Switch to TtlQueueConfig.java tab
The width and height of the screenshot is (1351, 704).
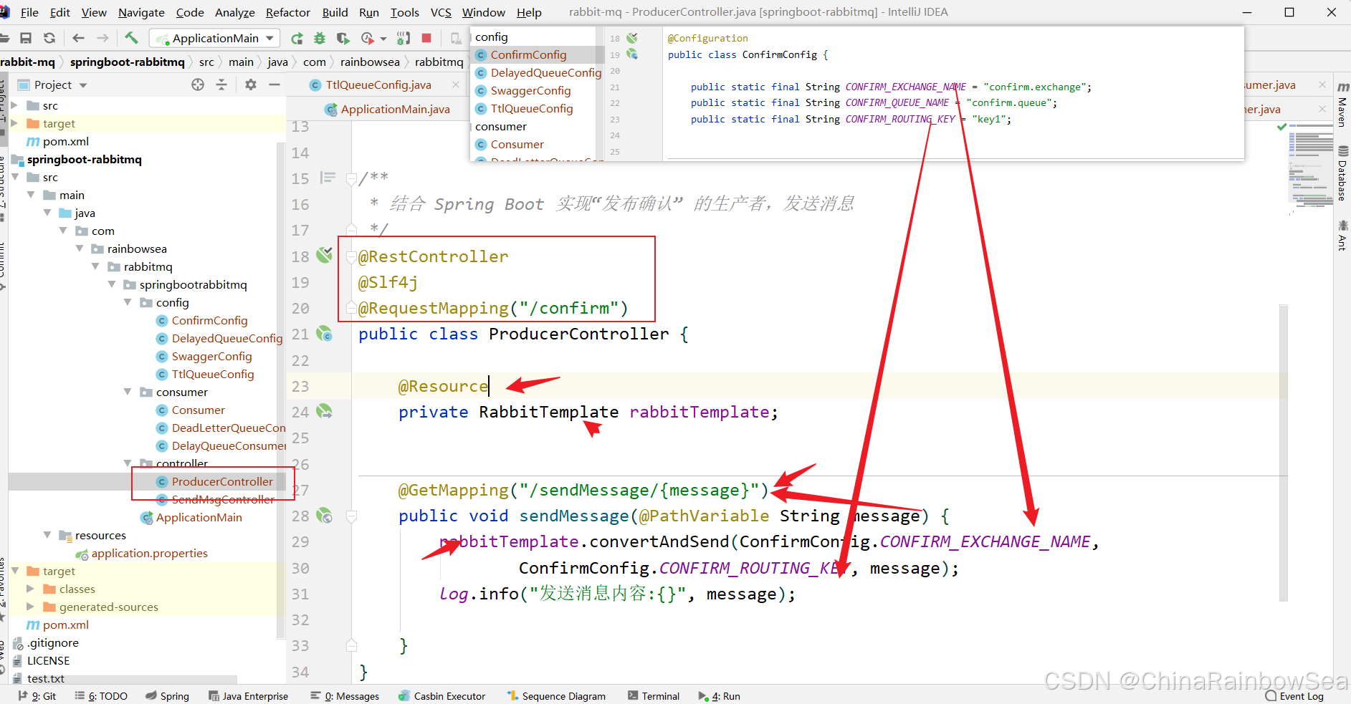(378, 85)
